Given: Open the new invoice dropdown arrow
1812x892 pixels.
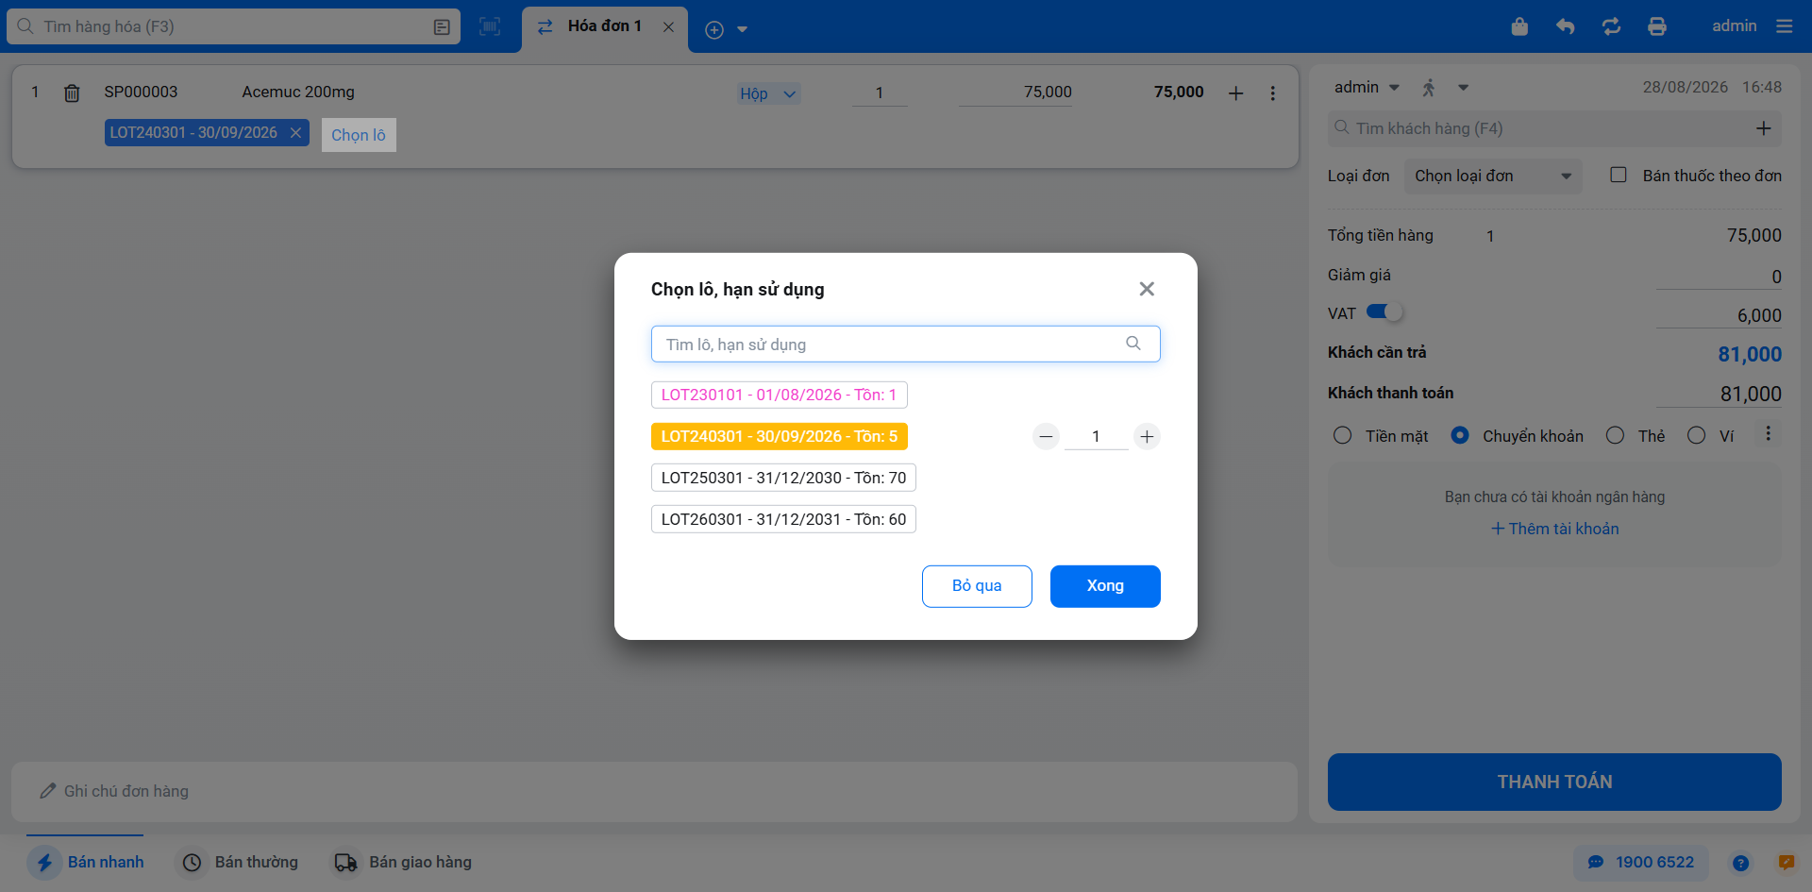Looking at the screenshot, I should [x=743, y=29].
